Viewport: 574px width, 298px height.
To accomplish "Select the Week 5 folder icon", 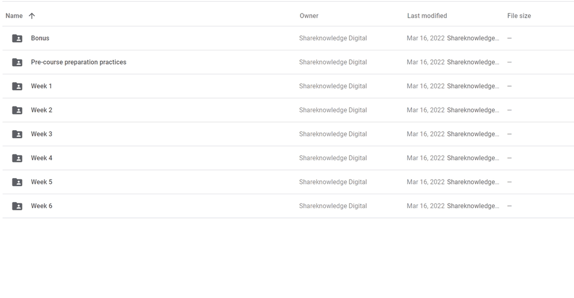I will (x=17, y=182).
